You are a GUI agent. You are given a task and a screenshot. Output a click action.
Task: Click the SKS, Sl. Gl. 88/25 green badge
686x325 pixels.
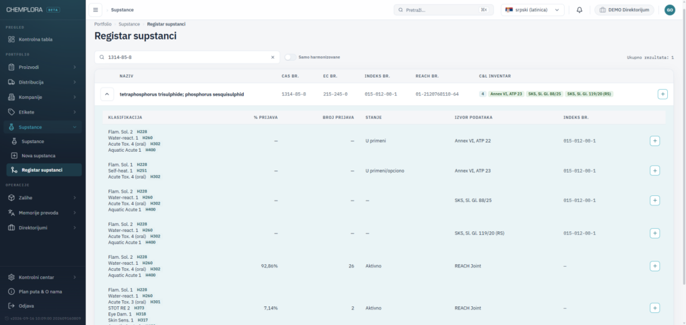pyautogui.click(x=545, y=94)
